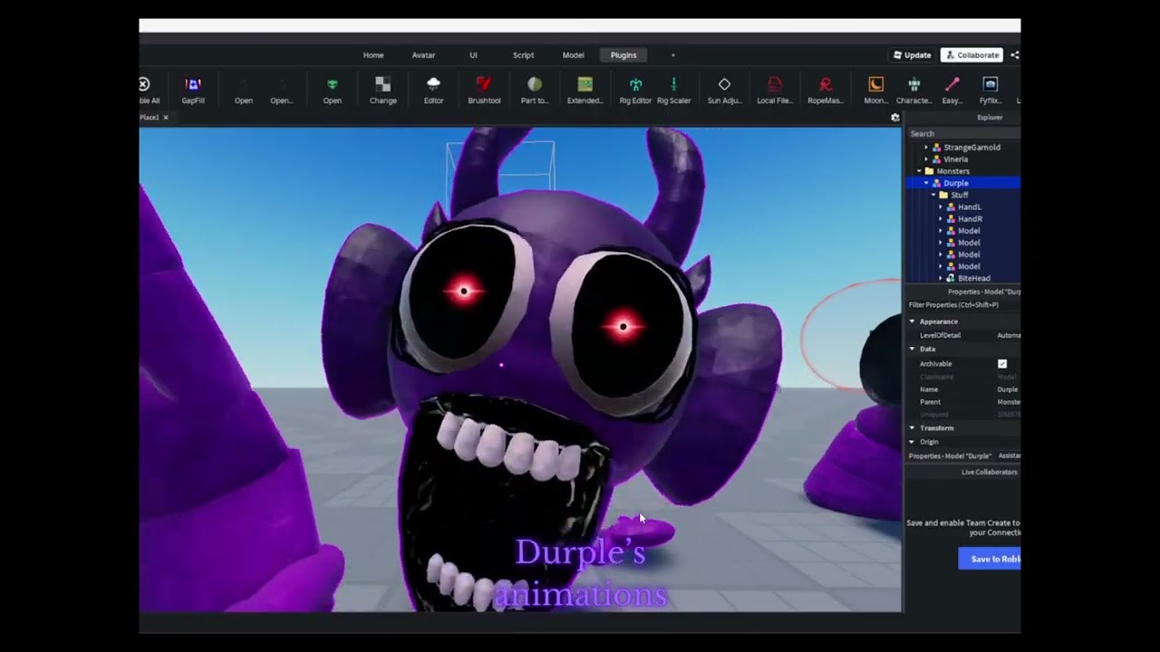Close the Place1 tab
1160x652 pixels.
166,118
